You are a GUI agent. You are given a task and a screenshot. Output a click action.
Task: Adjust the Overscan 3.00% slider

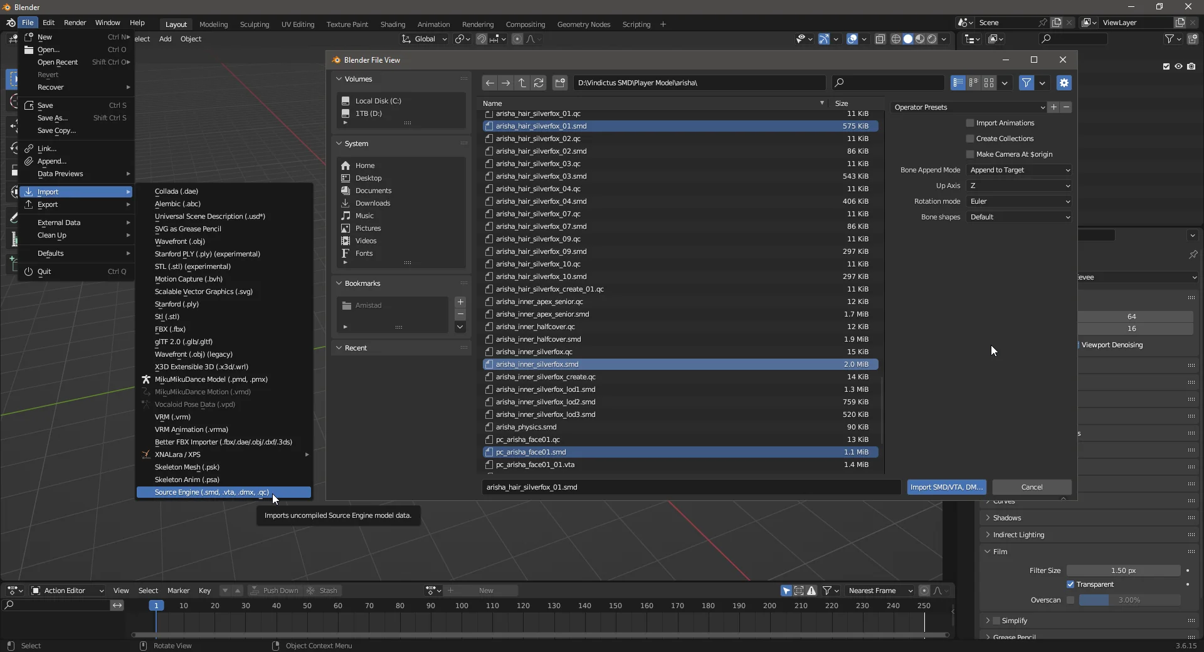click(1129, 600)
